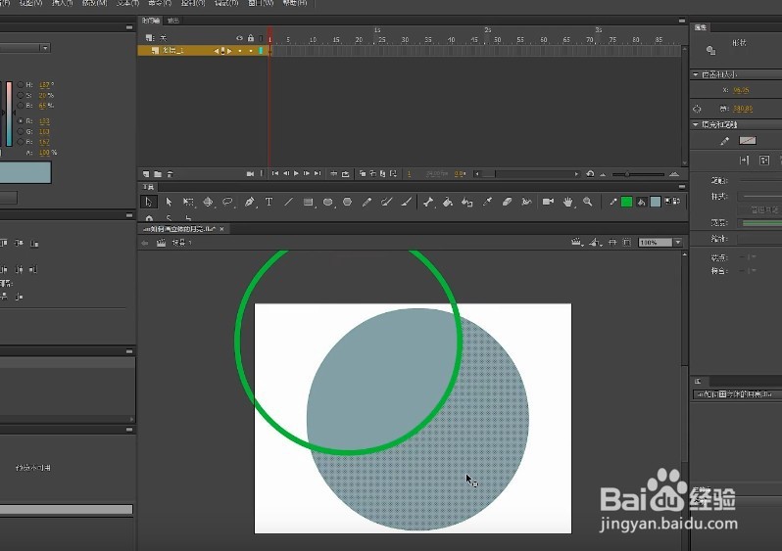Select the S saturation radio button
Image resolution: width=782 pixels, height=551 pixels.
(x=21, y=95)
